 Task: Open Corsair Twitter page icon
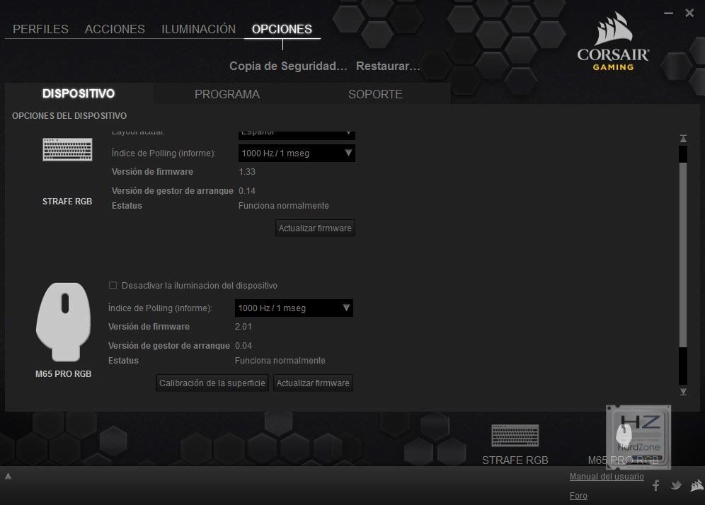(676, 485)
